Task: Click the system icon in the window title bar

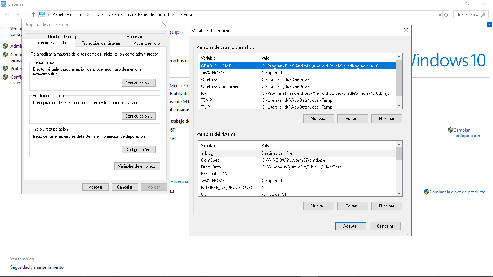Action: (x=4, y=4)
